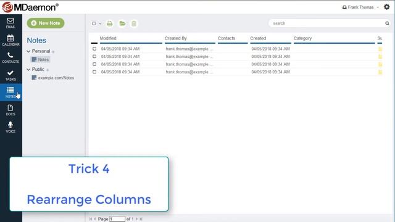This screenshot has height=222, width=395.
Task: Sort by the Contacts column header
Action: [x=227, y=38]
